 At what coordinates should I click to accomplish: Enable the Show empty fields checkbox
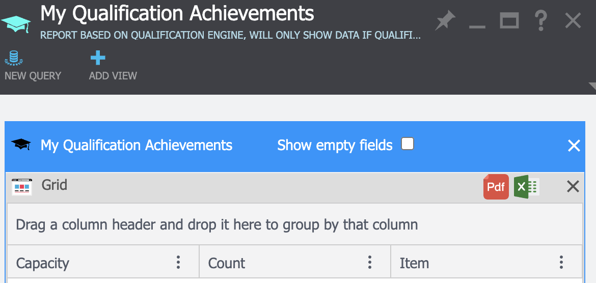coord(408,145)
